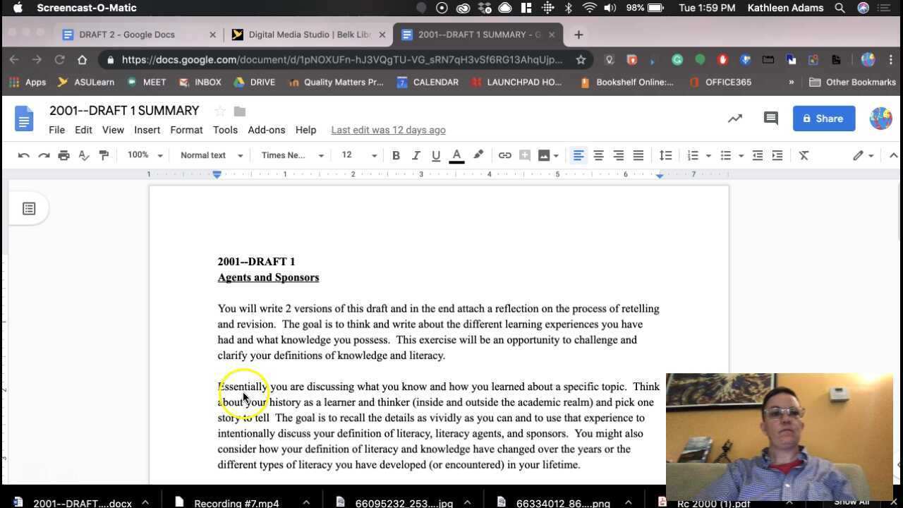The image size is (903, 508).
Task: Click the Share button
Action: [824, 118]
